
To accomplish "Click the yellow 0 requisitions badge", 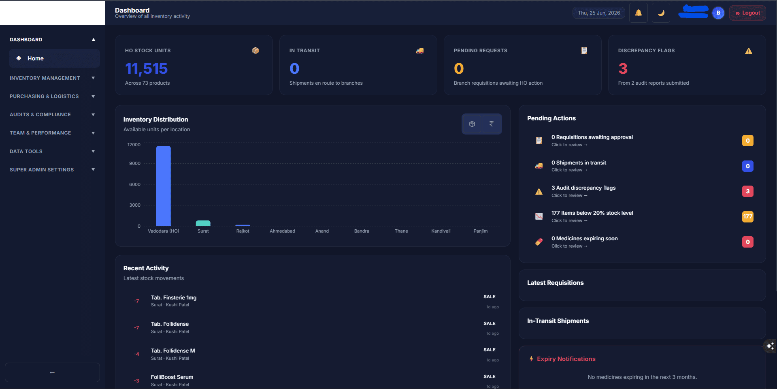I will (748, 141).
